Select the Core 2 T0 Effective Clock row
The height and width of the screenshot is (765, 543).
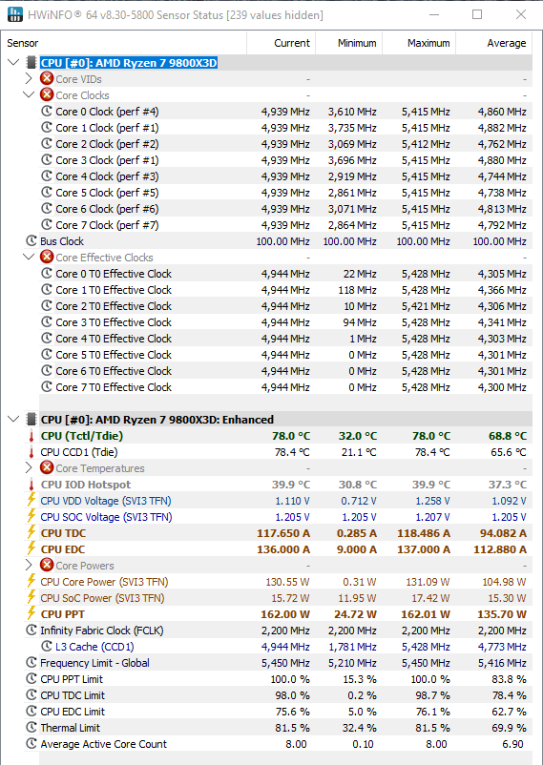pyautogui.click(x=285, y=305)
